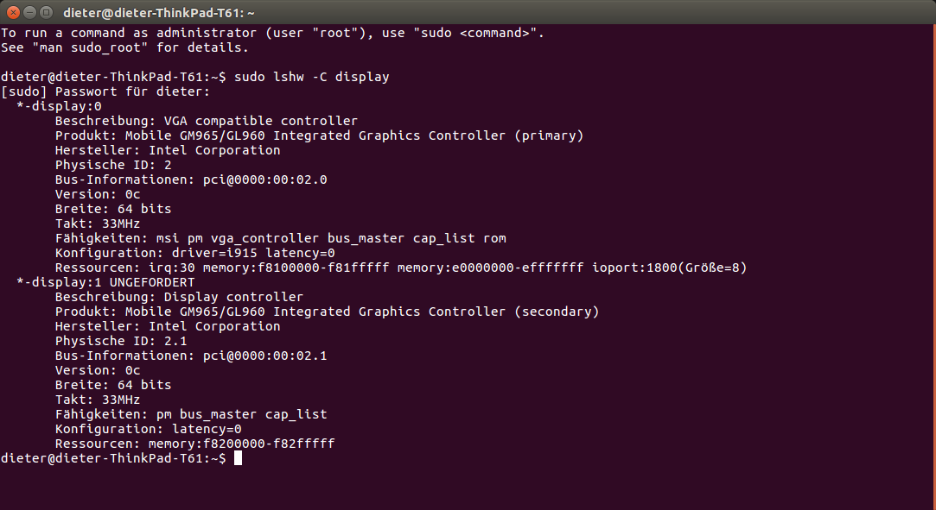Image resolution: width=936 pixels, height=510 pixels.
Task: Minimize the terminal window
Action: tap(29, 12)
